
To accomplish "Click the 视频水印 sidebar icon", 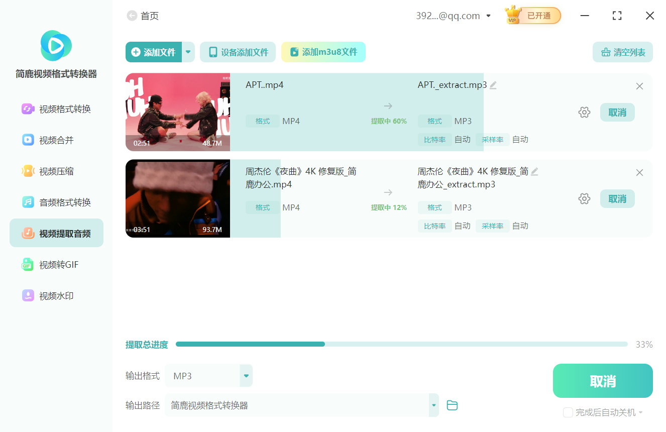I will point(28,296).
